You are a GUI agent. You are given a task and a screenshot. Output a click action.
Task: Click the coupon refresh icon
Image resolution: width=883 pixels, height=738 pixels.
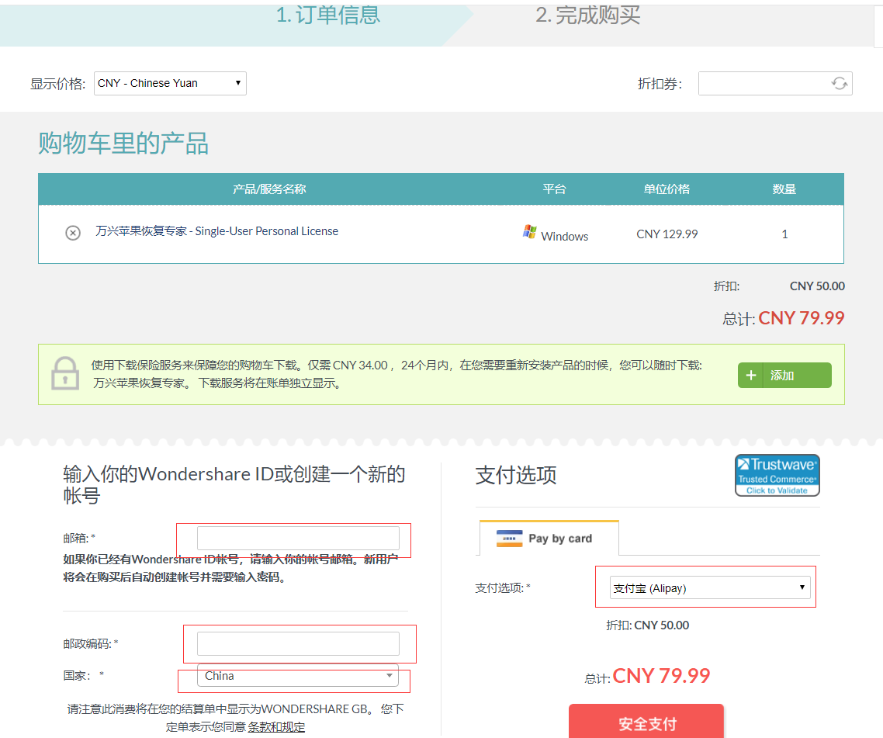pos(839,83)
